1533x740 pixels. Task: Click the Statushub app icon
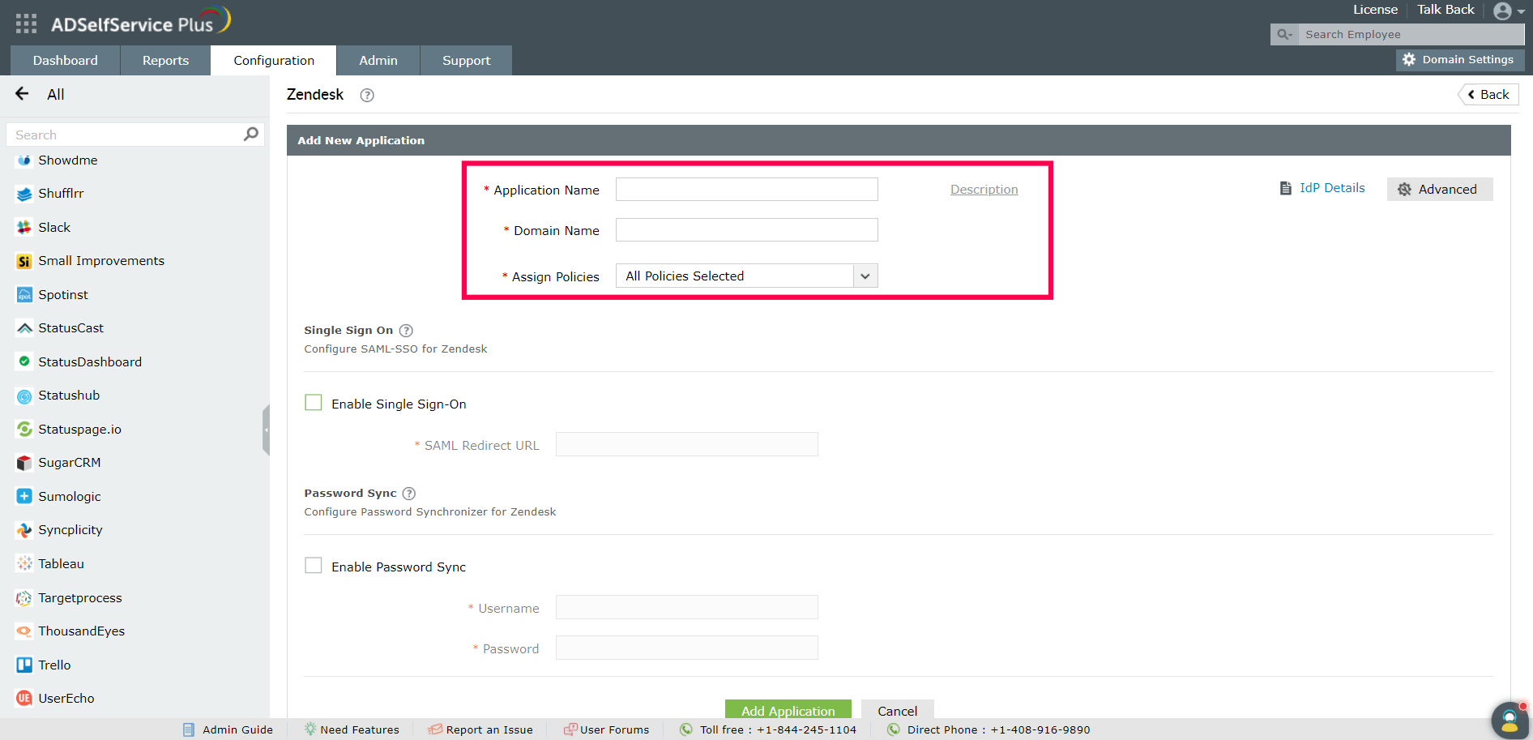click(24, 396)
